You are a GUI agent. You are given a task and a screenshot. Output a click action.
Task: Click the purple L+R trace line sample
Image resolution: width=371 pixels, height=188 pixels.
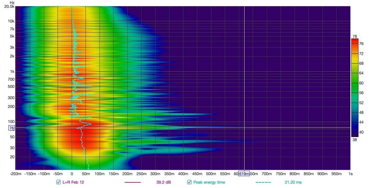132,182
